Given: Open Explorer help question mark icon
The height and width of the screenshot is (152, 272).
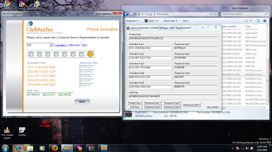Looking at the screenshot, I should coord(265,21).
